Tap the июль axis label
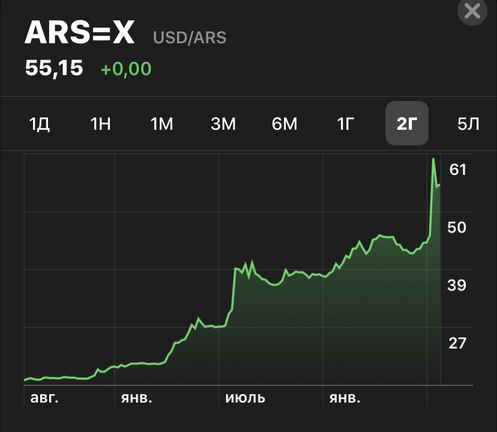 245,398
